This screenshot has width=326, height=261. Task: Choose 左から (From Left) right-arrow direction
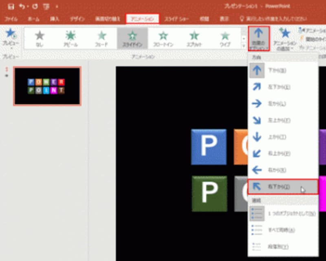pyautogui.click(x=283, y=104)
